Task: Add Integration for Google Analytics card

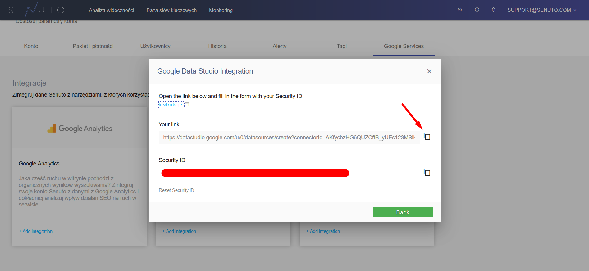Action: coord(36,231)
